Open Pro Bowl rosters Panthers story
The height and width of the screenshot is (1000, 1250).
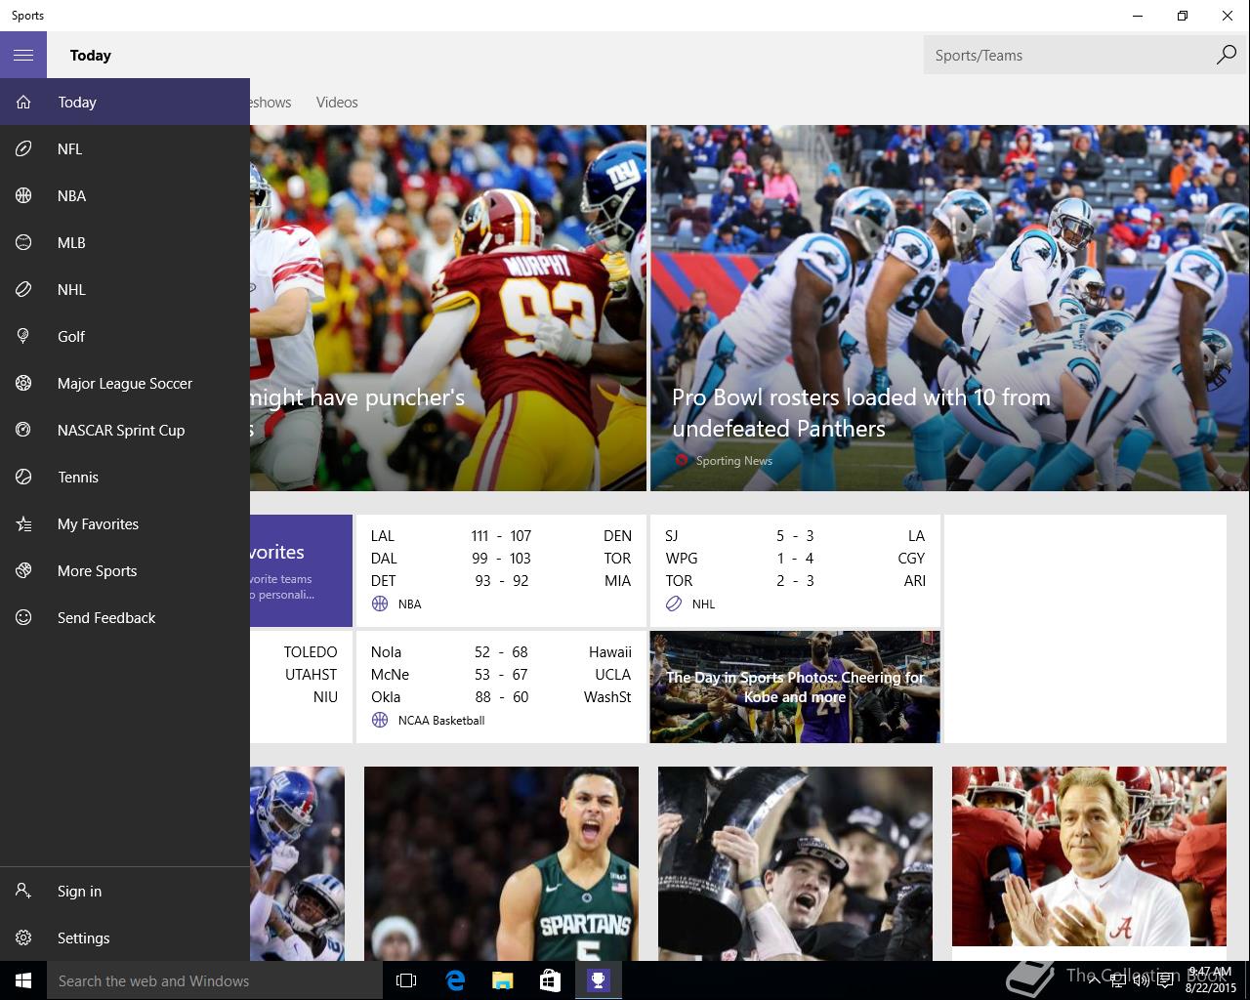949,308
